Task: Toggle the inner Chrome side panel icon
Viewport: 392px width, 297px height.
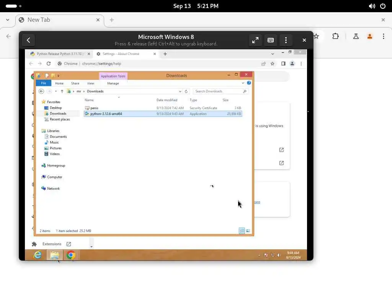Action: pos(283,64)
